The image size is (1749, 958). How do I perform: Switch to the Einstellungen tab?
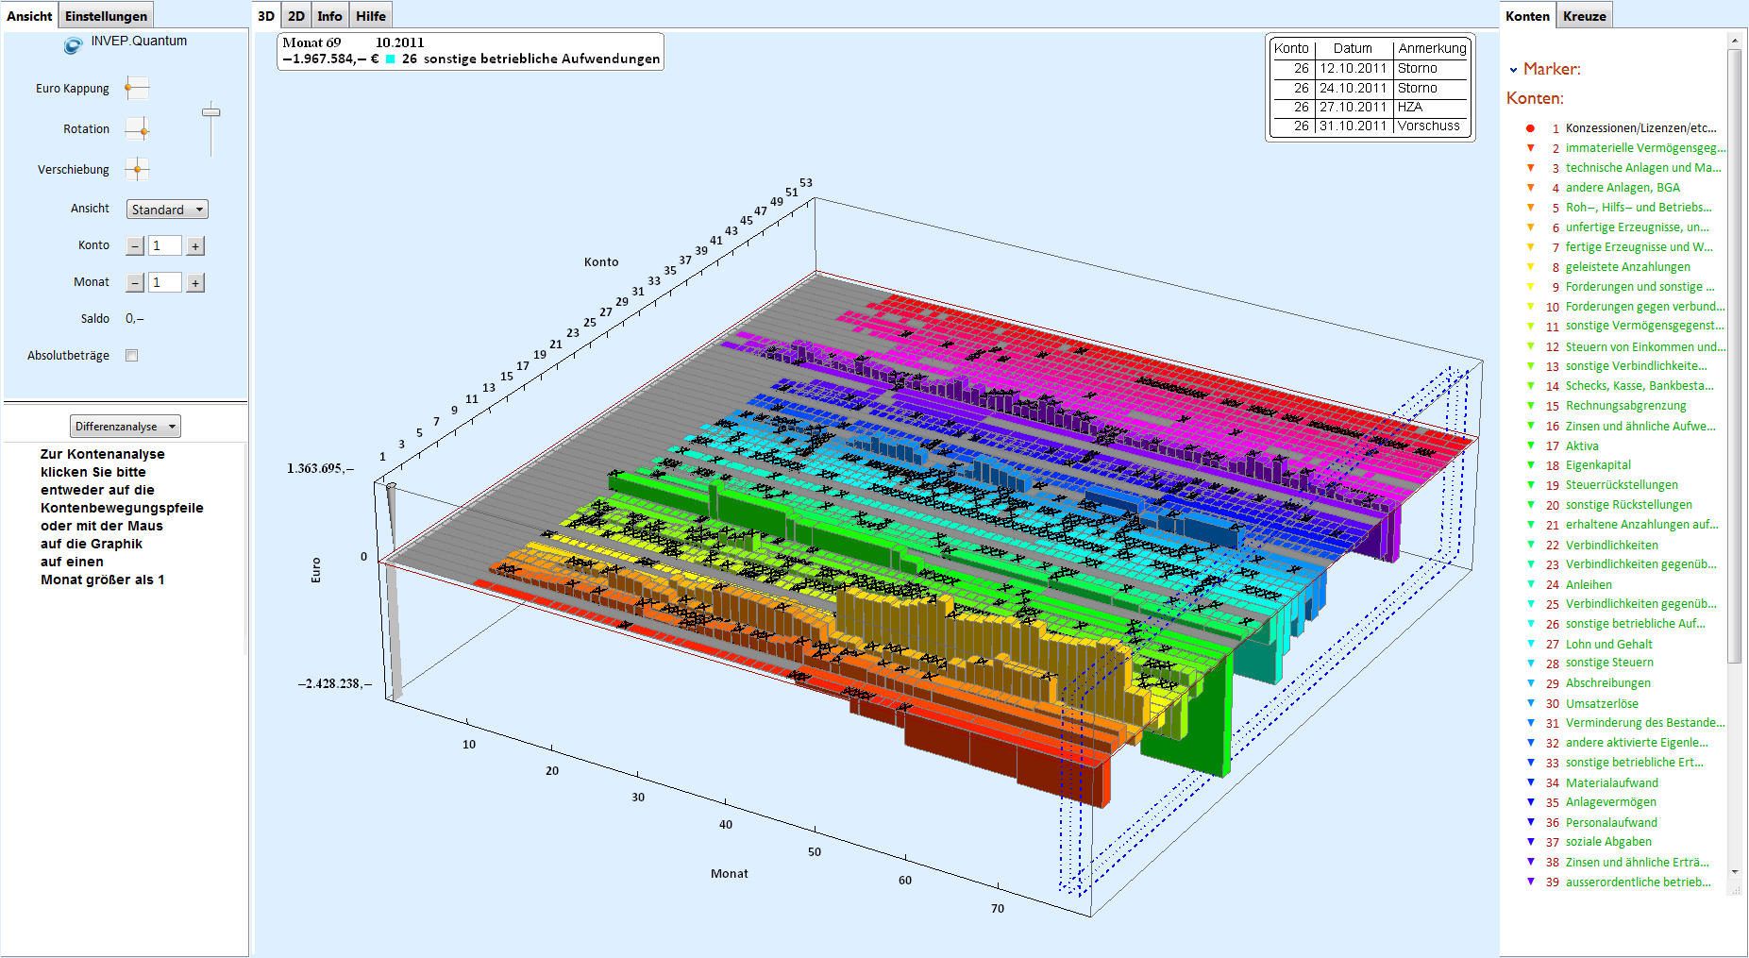pos(106,16)
